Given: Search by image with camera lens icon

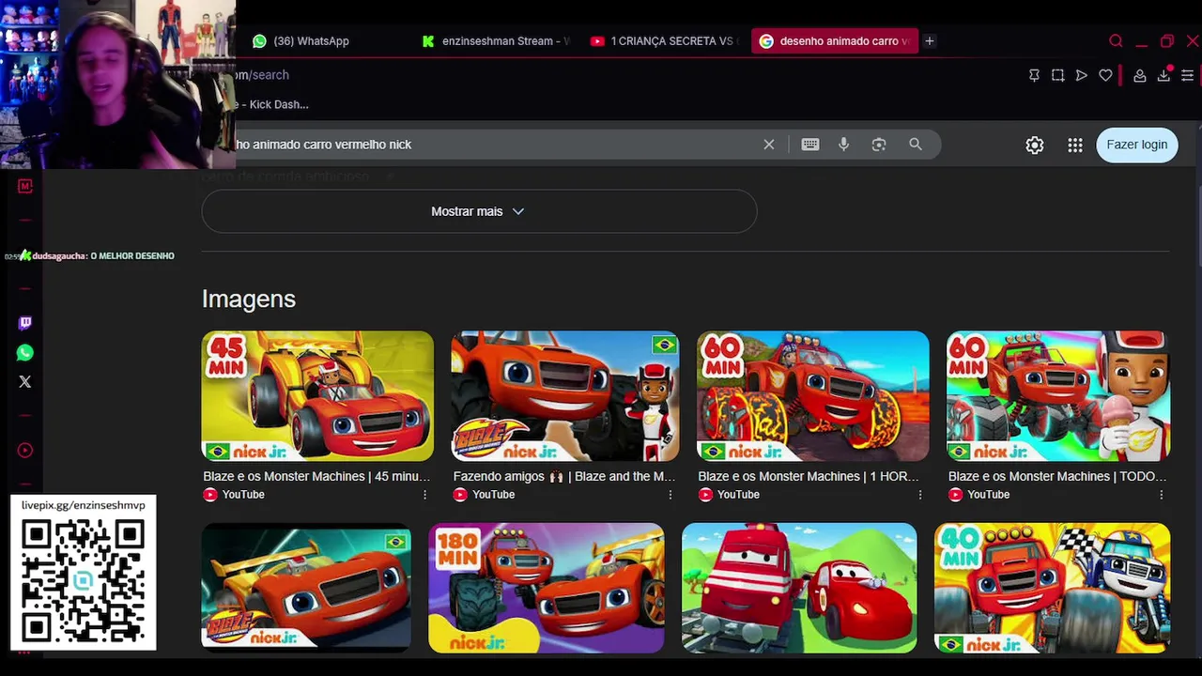Looking at the screenshot, I should (x=879, y=145).
